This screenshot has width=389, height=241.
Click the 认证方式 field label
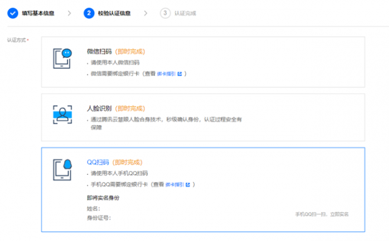(17, 40)
